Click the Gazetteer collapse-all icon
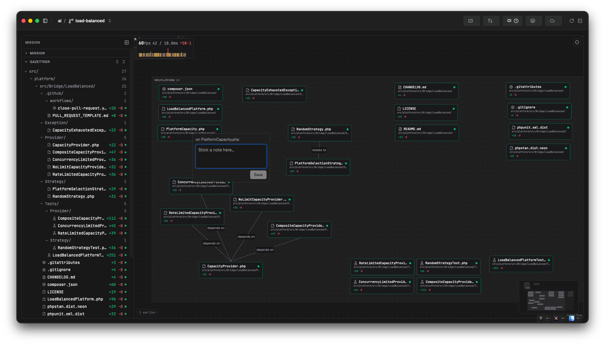The height and width of the screenshot is (345, 605). [x=124, y=62]
